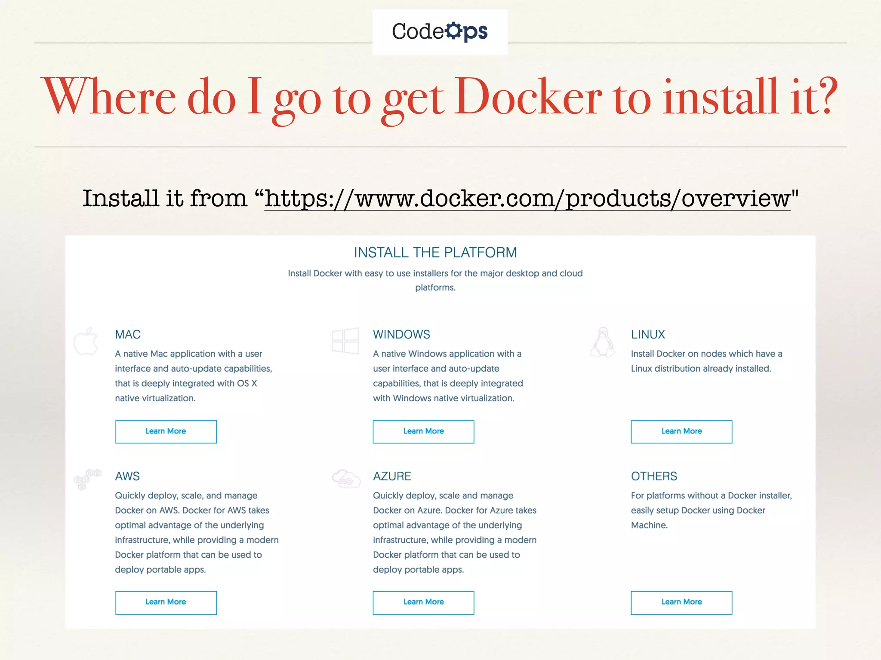Open Learn More under the OTHERS section
Viewport: 881px width, 660px height.
(681, 602)
